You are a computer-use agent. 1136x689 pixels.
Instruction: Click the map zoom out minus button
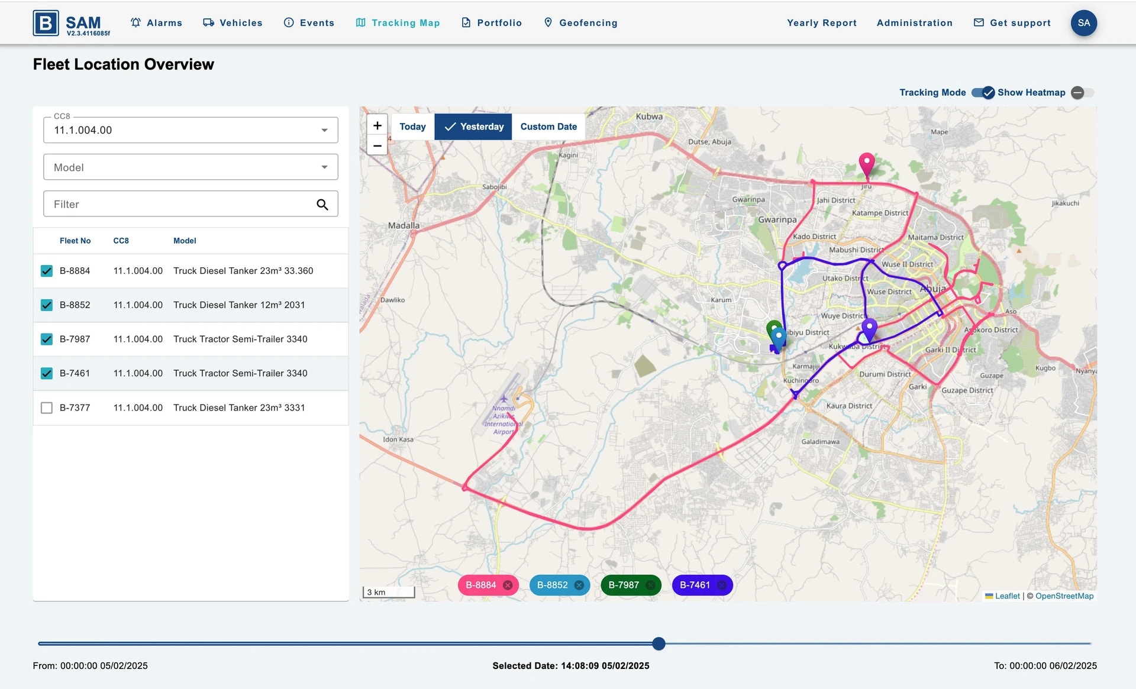tap(377, 145)
